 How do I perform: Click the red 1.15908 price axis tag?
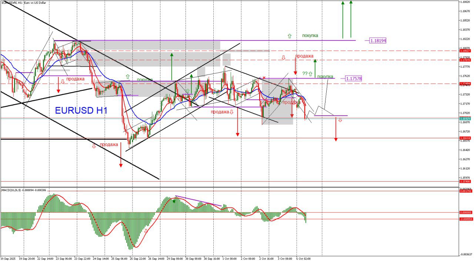pos(465,182)
